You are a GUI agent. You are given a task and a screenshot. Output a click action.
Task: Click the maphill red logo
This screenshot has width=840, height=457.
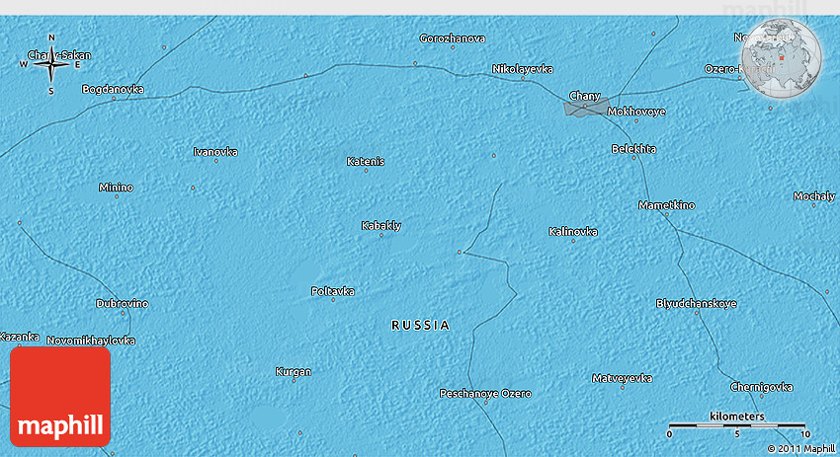tap(60, 397)
